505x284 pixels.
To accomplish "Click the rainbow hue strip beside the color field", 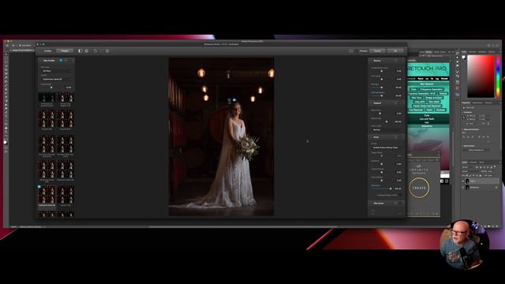I will tap(498, 76).
